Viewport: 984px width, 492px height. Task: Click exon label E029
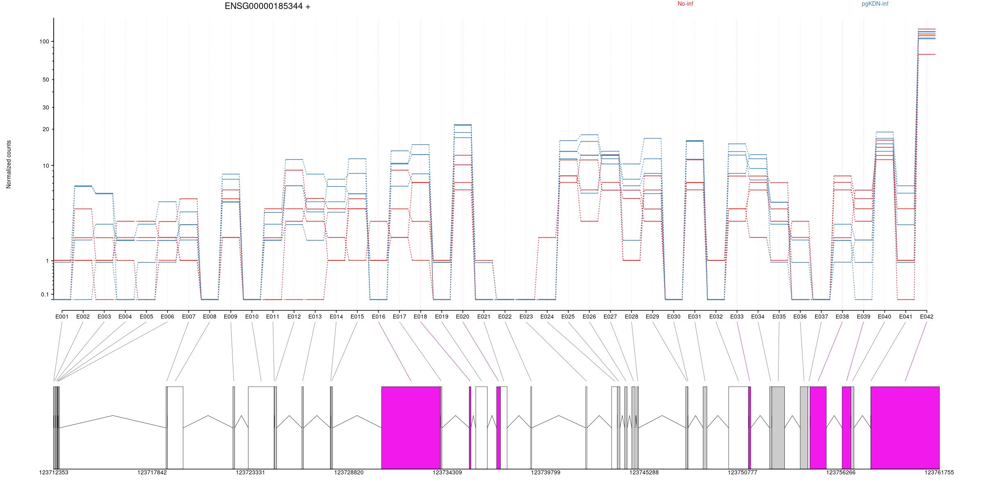[652, 317]
